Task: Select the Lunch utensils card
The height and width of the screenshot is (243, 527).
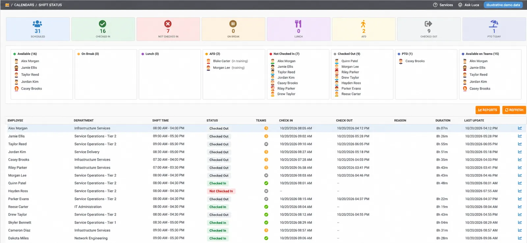Action: [x=298, y=29]
